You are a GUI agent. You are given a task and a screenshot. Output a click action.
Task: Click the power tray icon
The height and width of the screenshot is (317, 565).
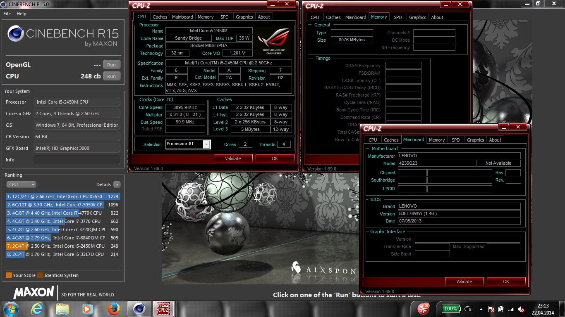coord(501,309)
